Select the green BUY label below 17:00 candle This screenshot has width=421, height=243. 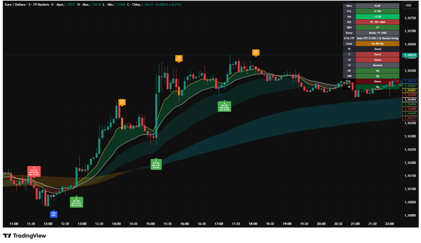click(224, 106)
